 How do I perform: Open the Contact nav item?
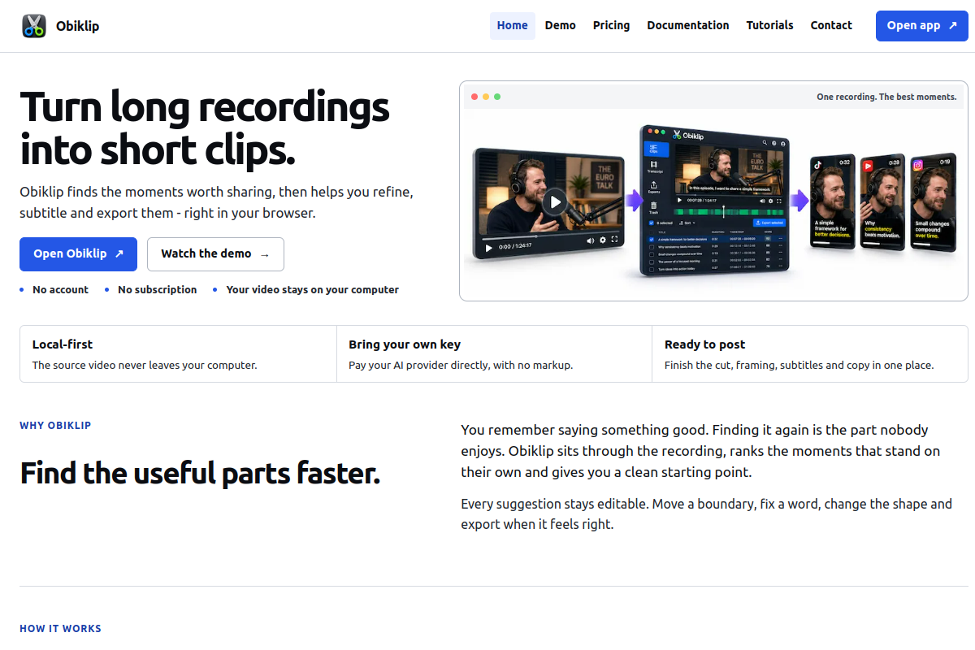[831, 25]
